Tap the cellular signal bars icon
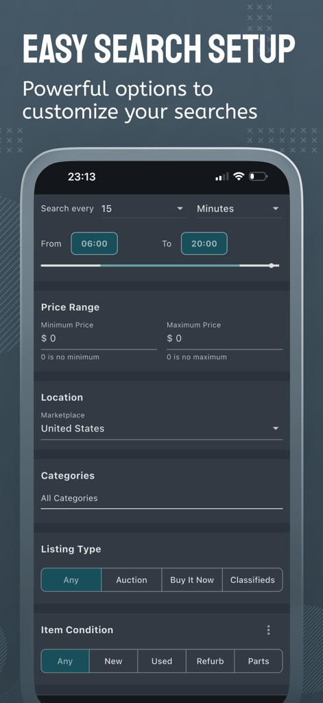The image size is (323, 703). point(222,176)
